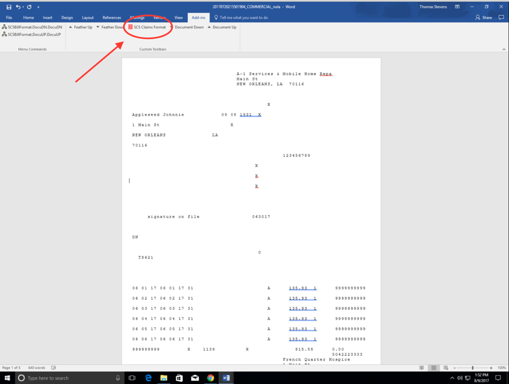509x384 pixels.
Task: Undo the last action in Word
Action: pos(18,7)
